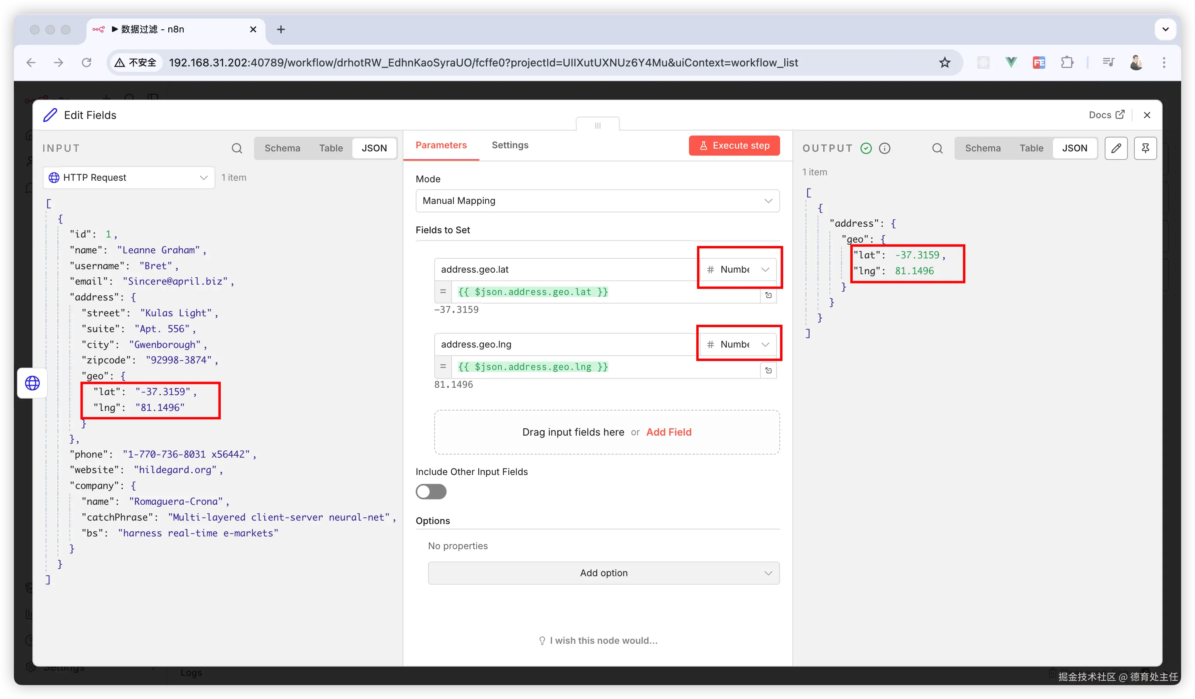Click the output panel search icon
The image size is (1195, 699).
coord(937,148)
